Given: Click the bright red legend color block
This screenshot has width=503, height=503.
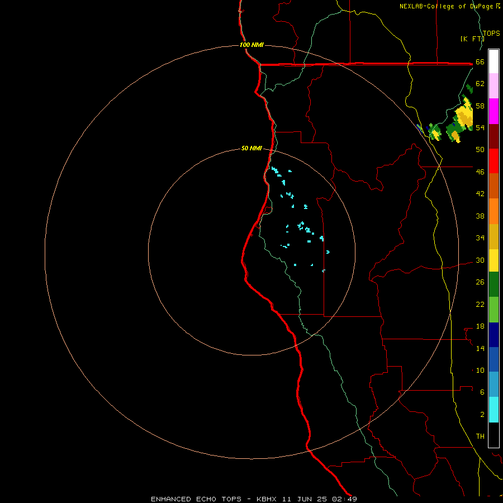Looking at the screenshot, I should pos(493,161).
